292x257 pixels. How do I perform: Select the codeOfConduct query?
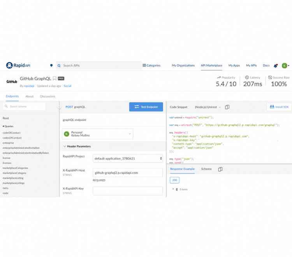click(12, 133)
